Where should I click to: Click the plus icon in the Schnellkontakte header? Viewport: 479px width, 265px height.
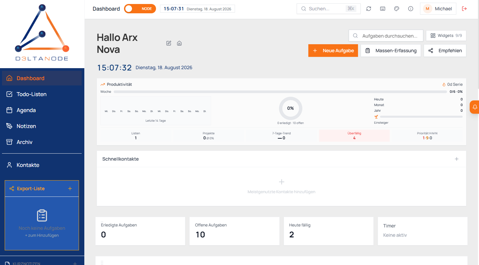[x=457, y=159]
